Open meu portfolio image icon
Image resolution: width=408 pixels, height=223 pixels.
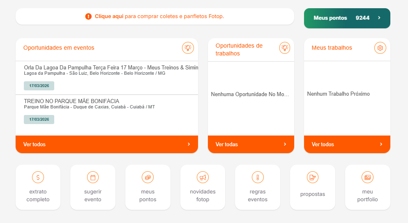(x=367, y=177)
